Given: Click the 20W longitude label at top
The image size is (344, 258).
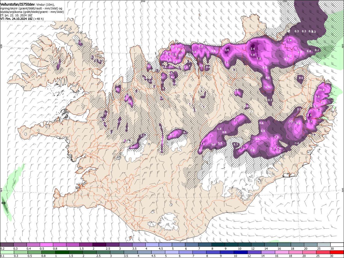Looking at the screenshot, I should [143, 1].
